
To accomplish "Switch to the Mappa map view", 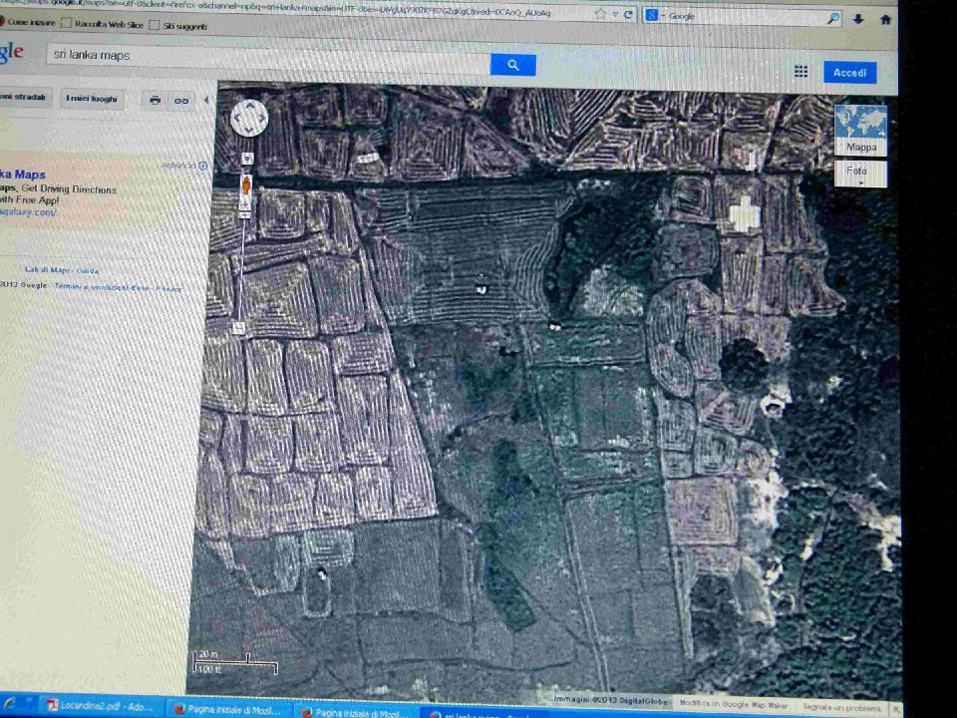I will pyautogui.click(x=860, y=130).
